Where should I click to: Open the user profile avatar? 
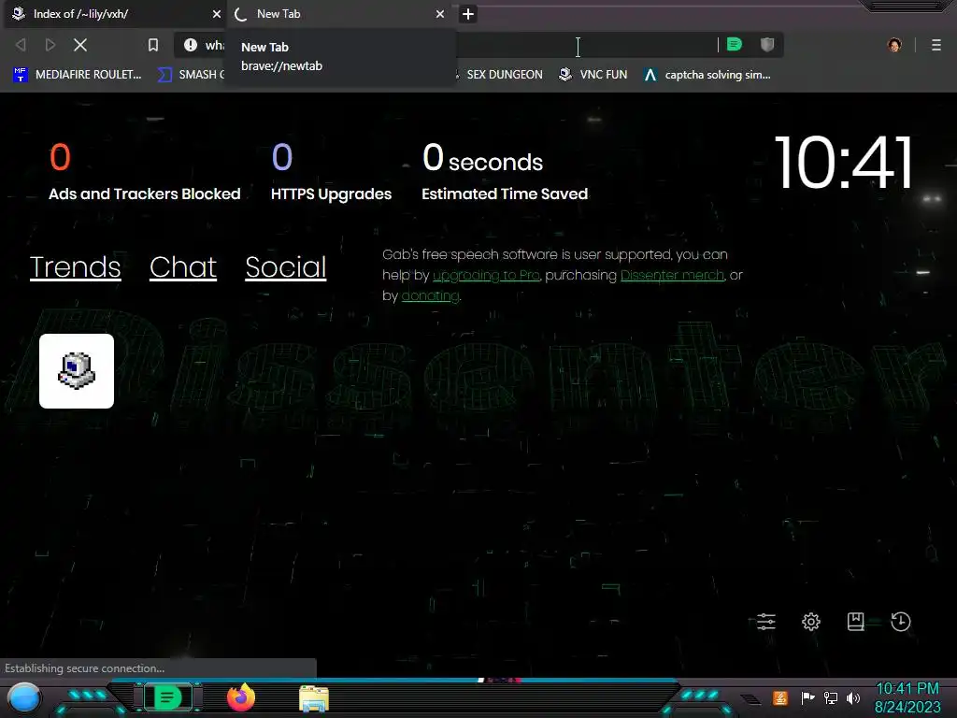click(894, 45)
